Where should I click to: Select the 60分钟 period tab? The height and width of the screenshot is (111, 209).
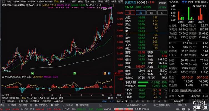tap(49, 2)
